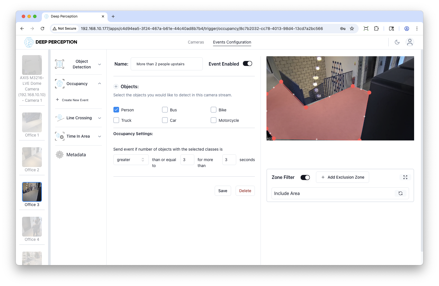The height and width of the screenshot is (286, 439).
Task: Check the Car checkbox
Action: coord(165,120)
